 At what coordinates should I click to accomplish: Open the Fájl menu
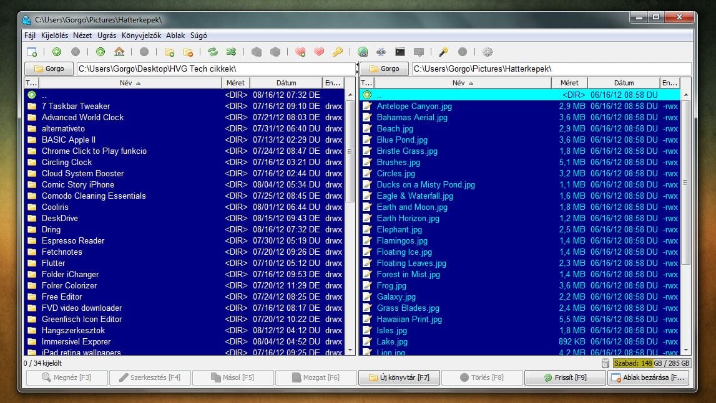pos(30,35)
